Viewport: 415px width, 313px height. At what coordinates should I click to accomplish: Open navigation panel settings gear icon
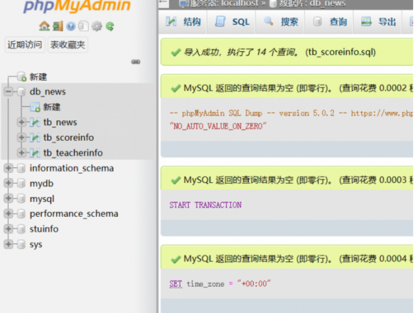(x=96, y=26)
